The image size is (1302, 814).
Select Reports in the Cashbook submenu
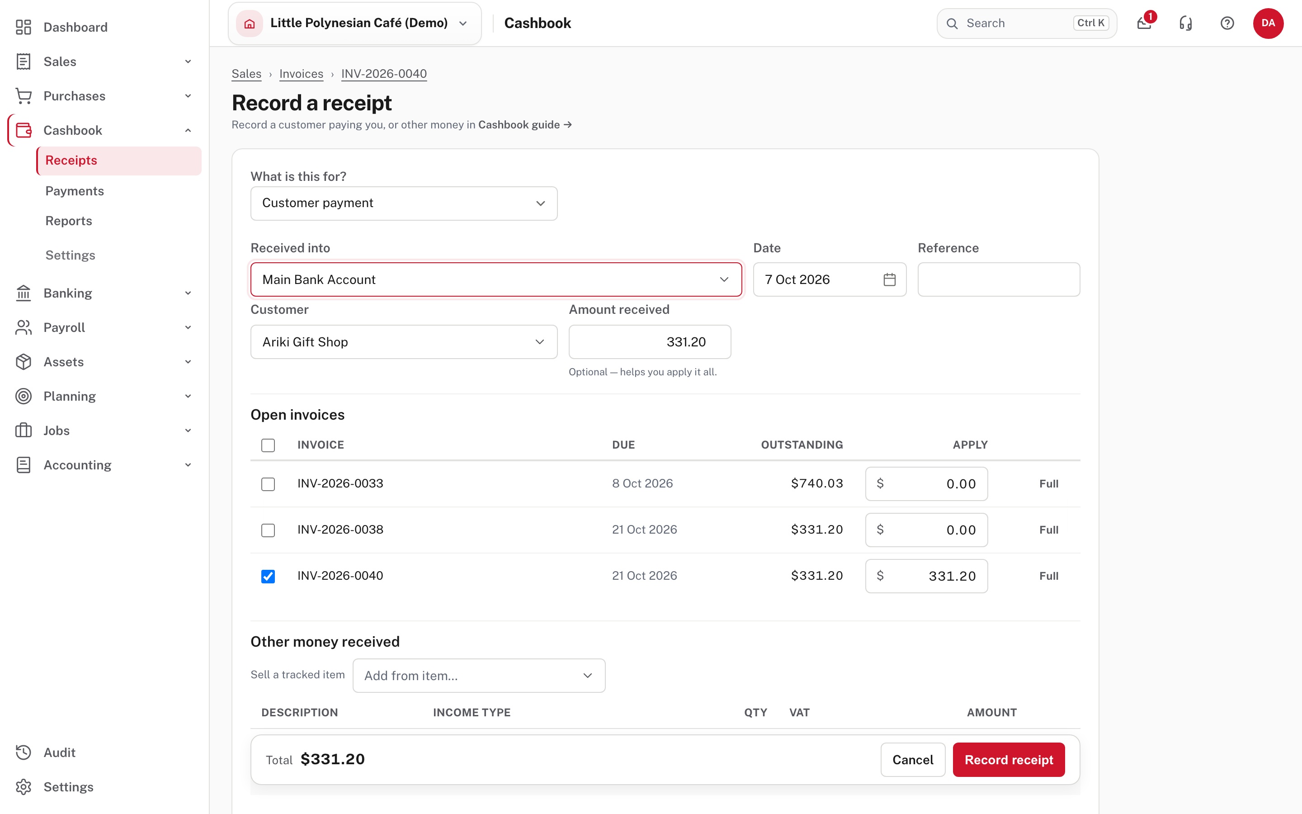coord(69,221)
